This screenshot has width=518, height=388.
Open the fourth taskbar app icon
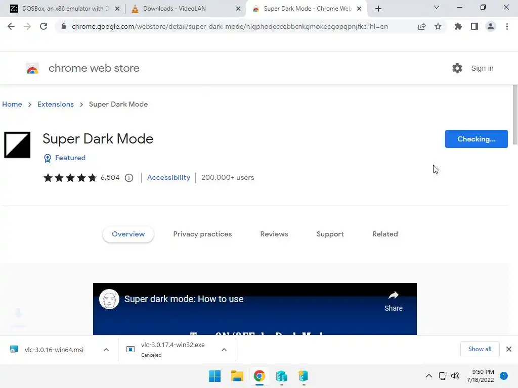pos(281,376)
